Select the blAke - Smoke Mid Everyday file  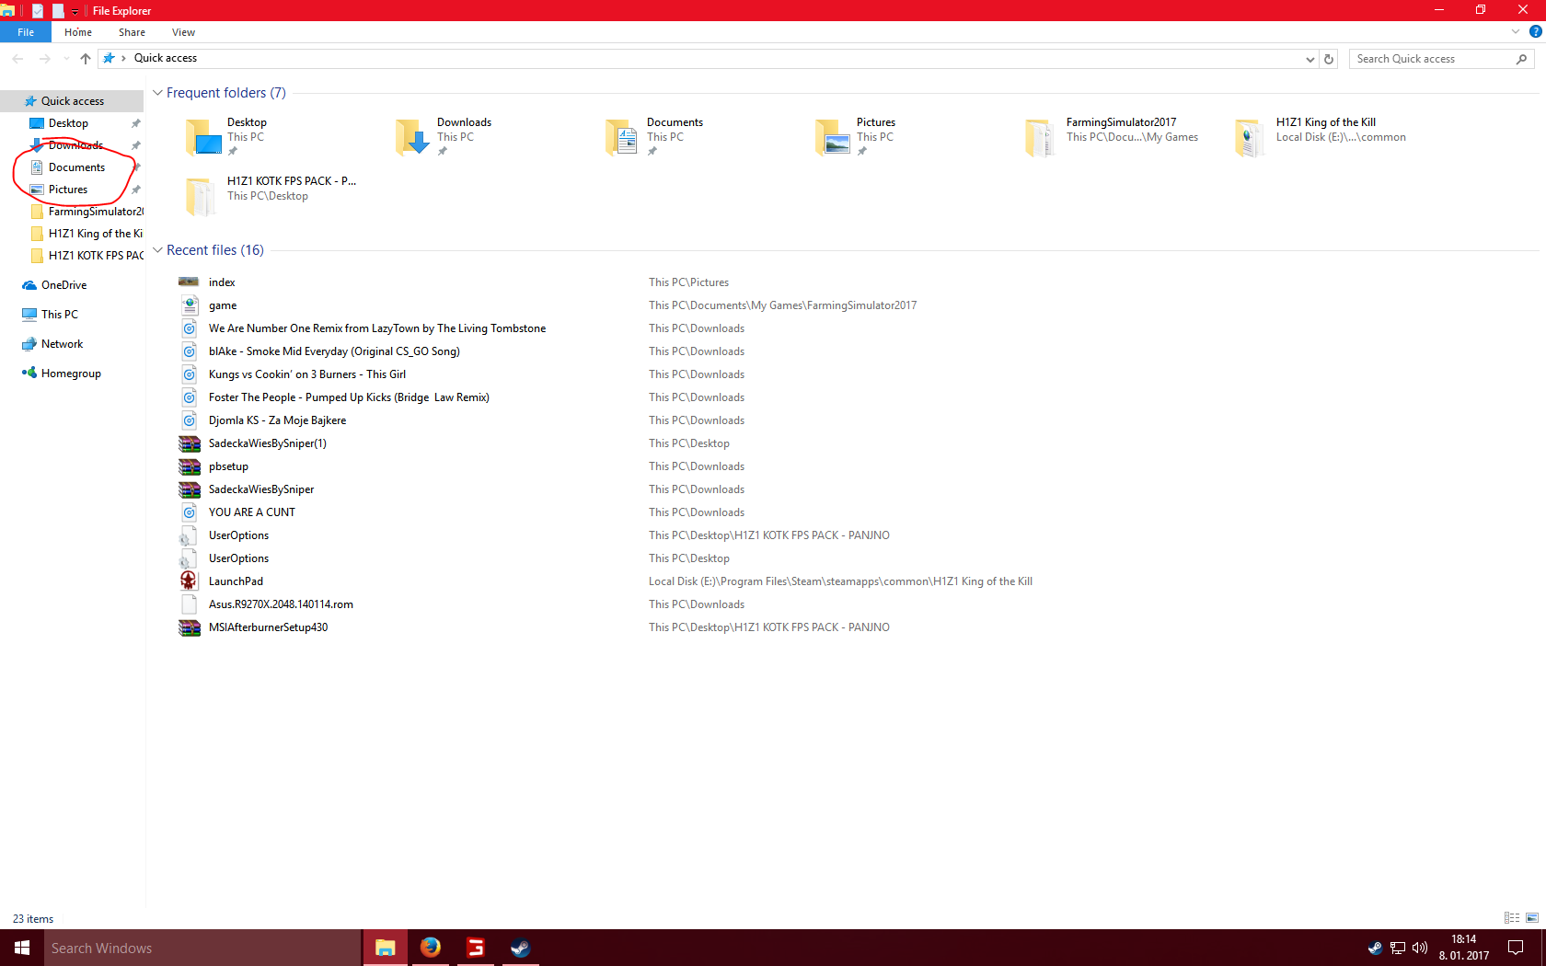334,351
